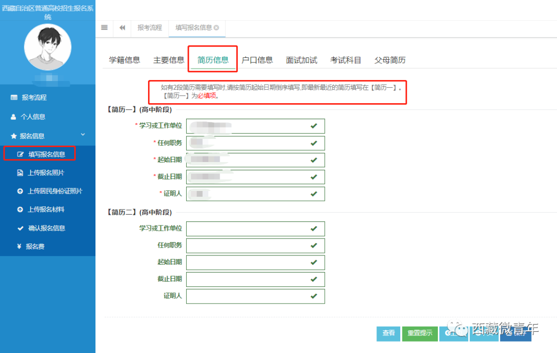Open 报名费 payment item
This screenshot has width=557, height=353.
click(35, 247)
